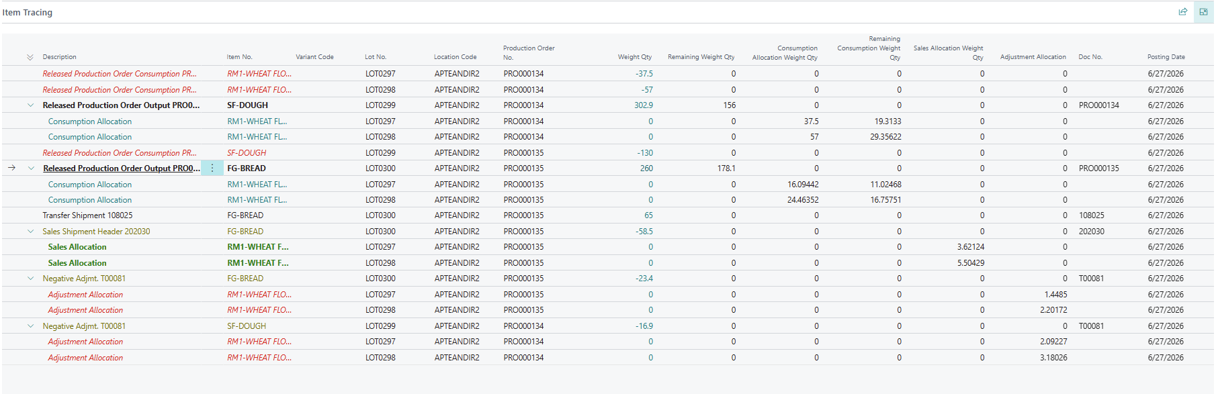Click the expand-all chevron in the header
This screenshot has width=1218, height=394.
30,58
